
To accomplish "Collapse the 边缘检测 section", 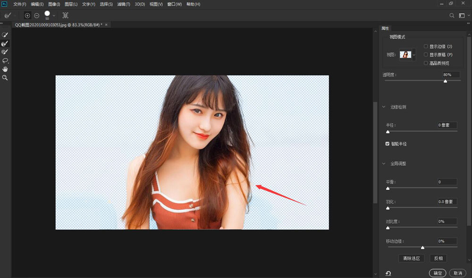I will (x=384, y=107).
